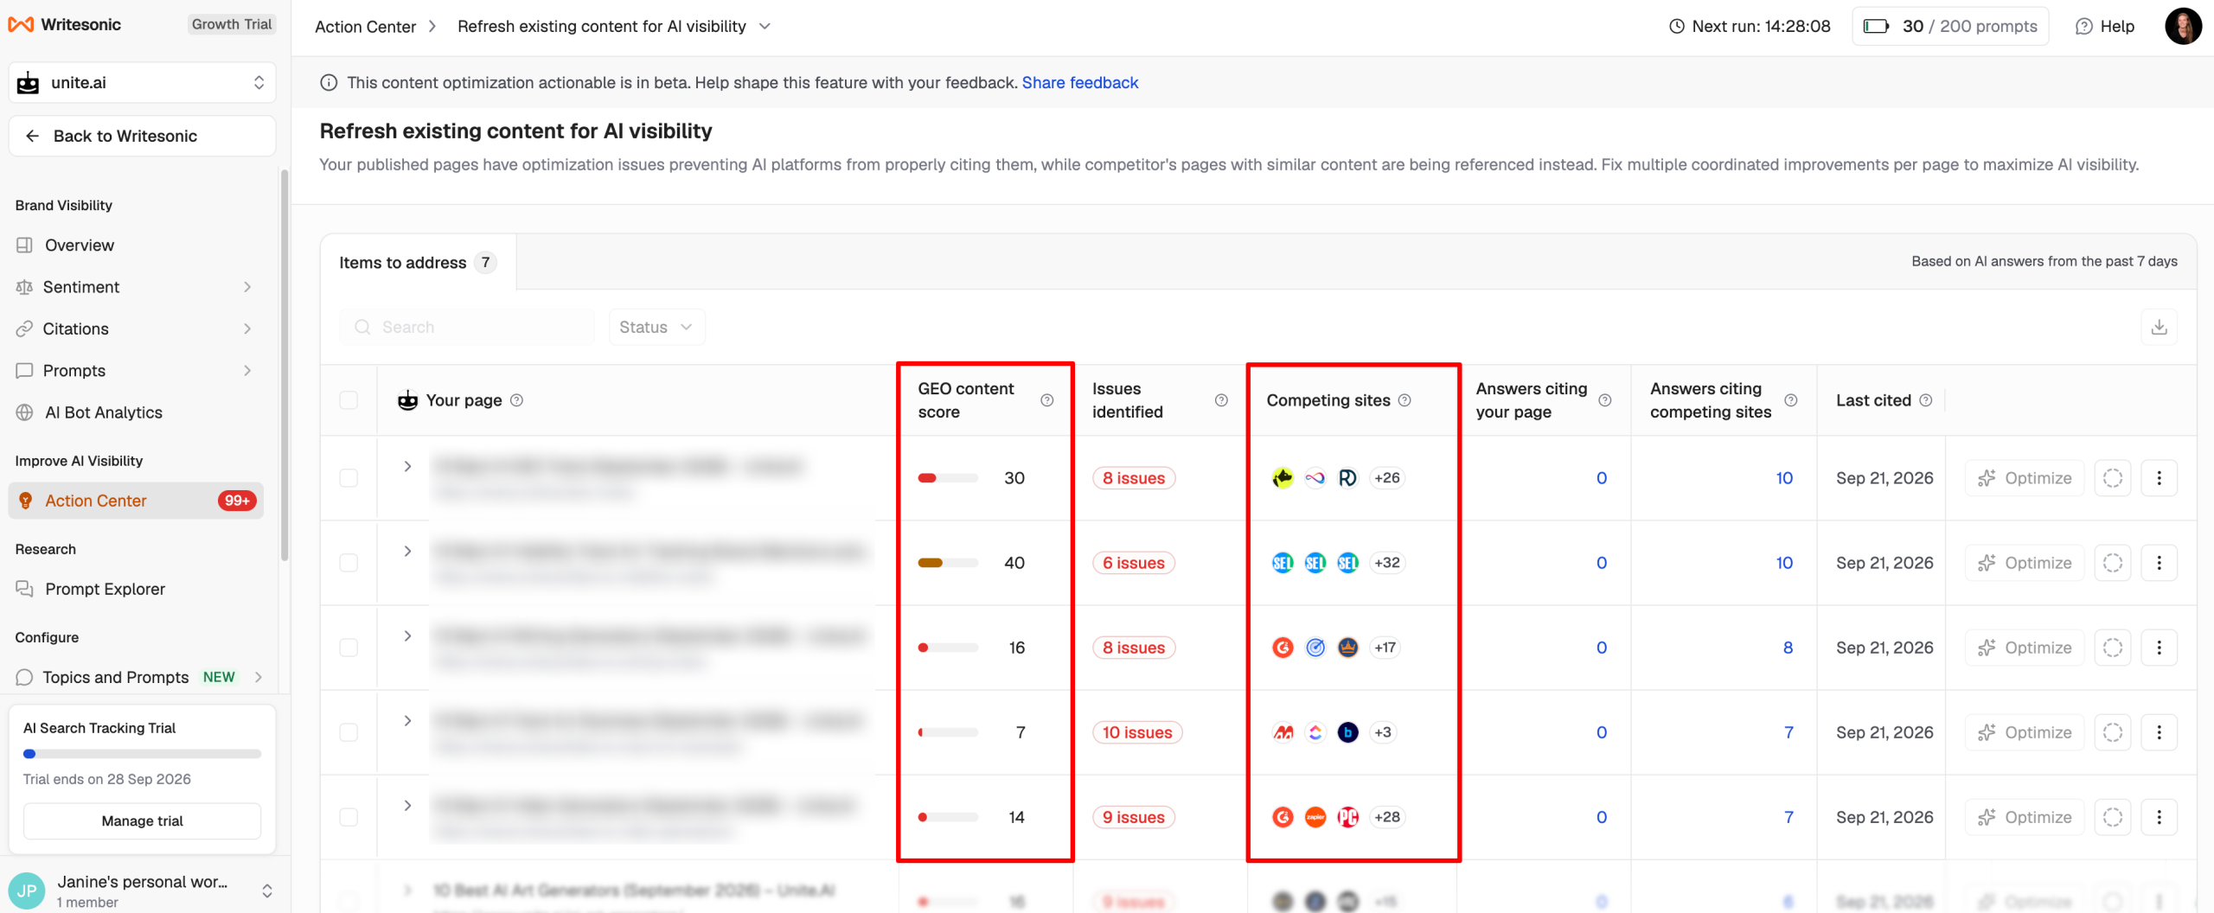
Task: Click info icon next to Answers citing competing sites
Action: pos(1791,400)
